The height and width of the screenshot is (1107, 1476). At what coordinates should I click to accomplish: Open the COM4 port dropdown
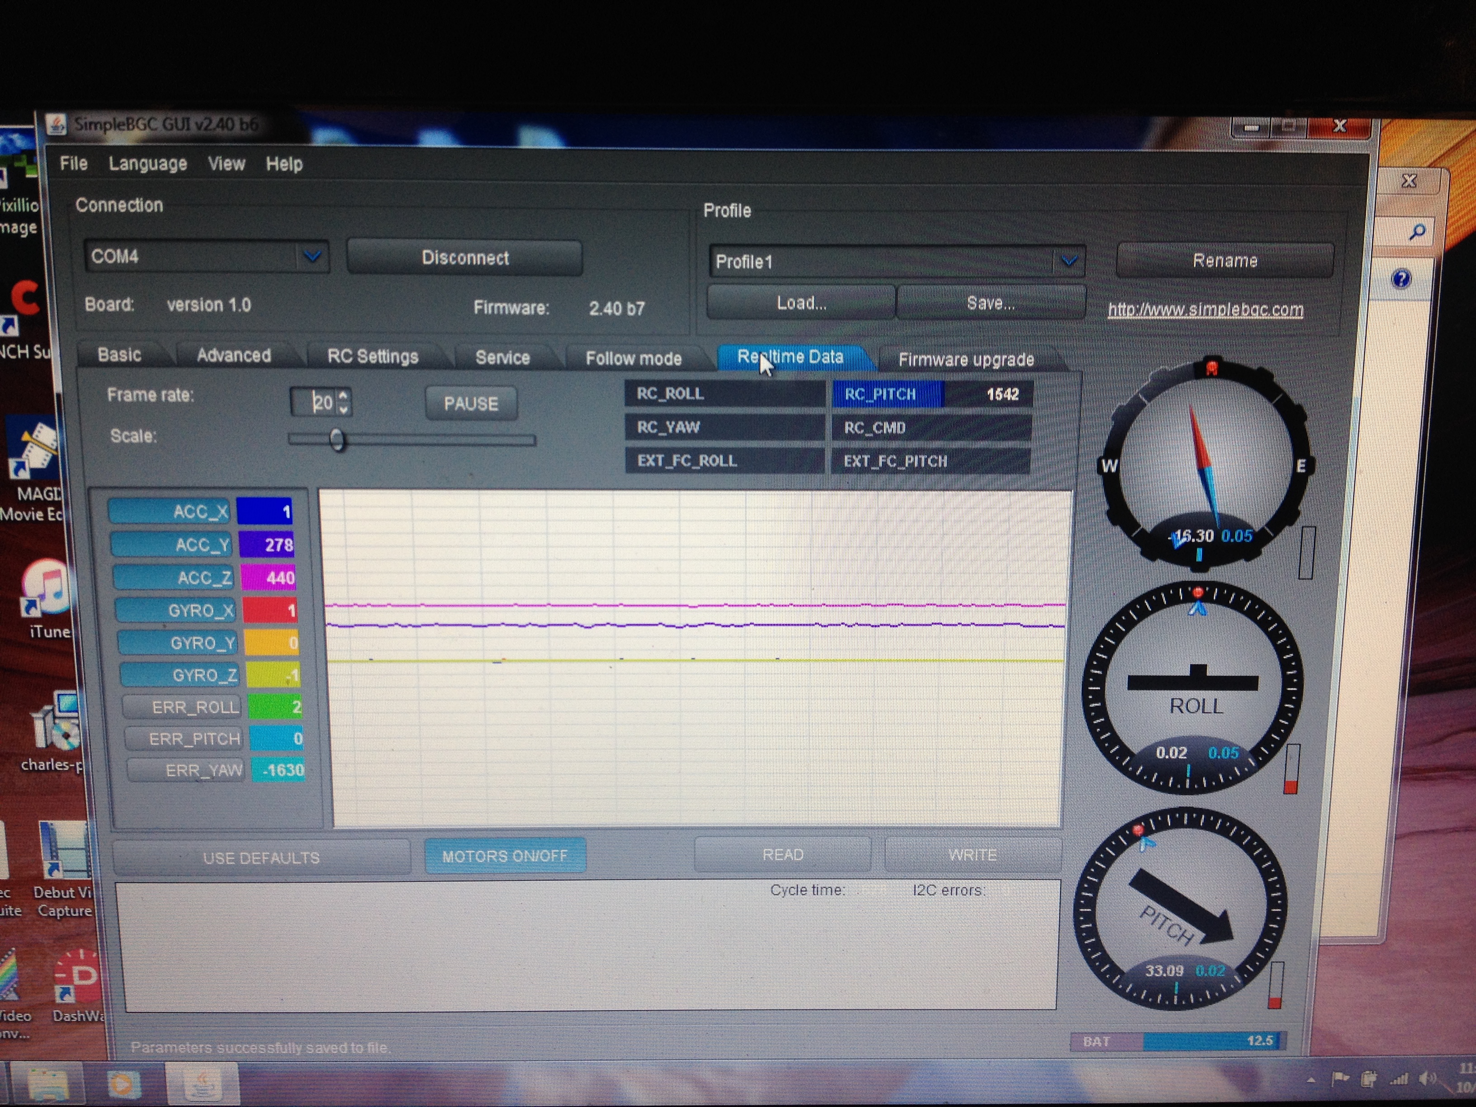(x=312, y=256)
